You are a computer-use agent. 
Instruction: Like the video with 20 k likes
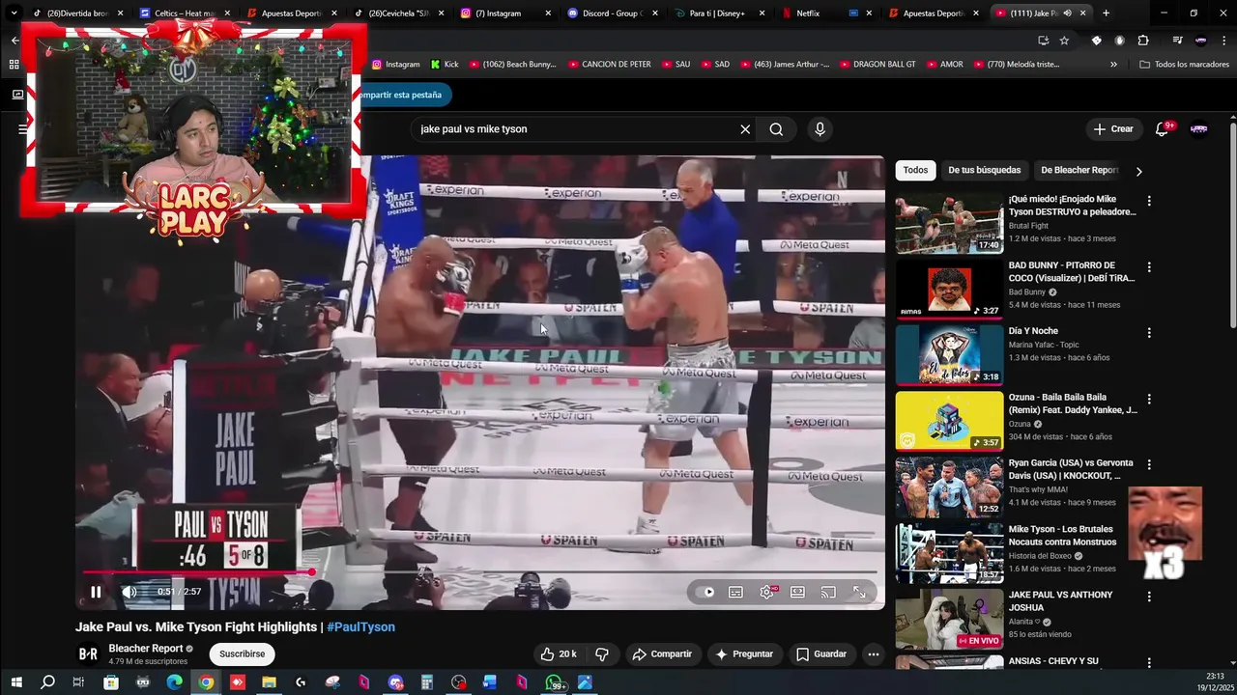[558, 653]
